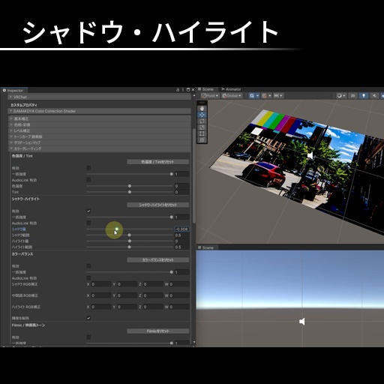Click シャドウ RGB補正 X input field
Viewport: 384px width, 384px height.
[101, 284]
